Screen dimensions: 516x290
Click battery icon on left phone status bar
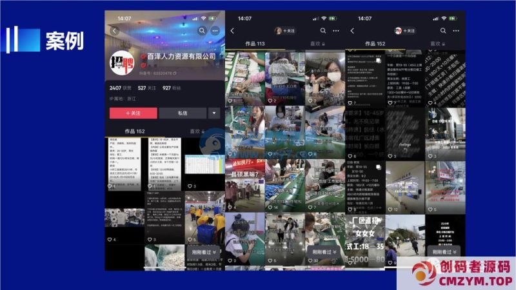point(213,19)
